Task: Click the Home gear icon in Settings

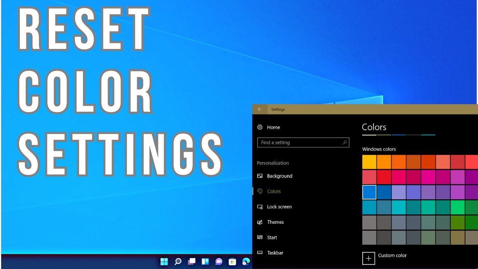Action: (x=260, y=127)
